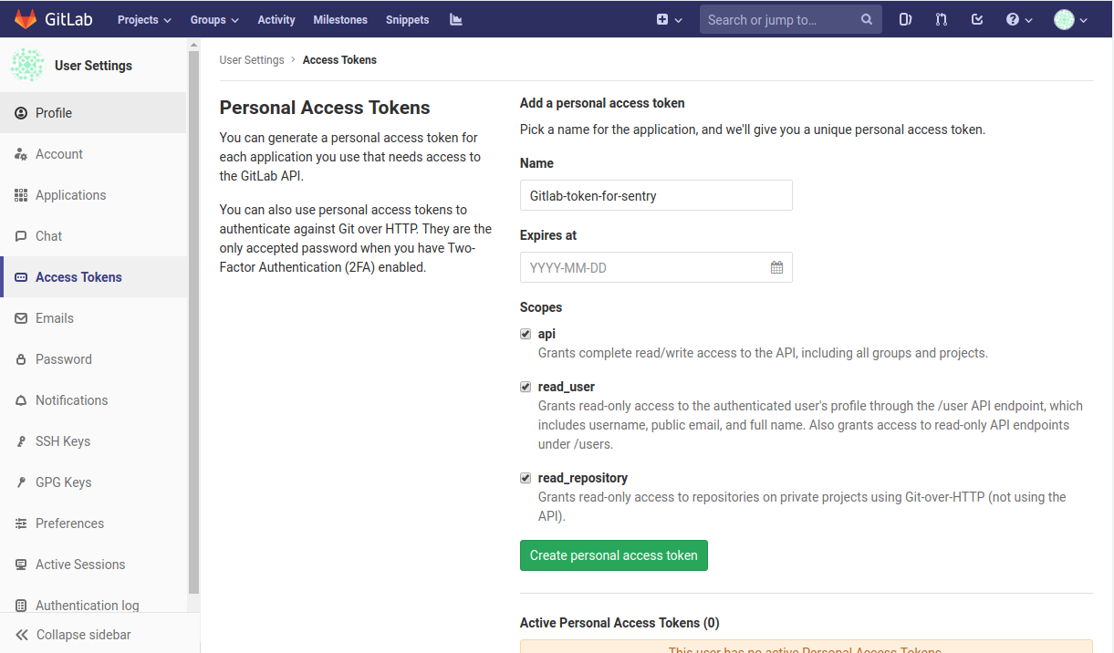Image resolution: width=1114 pixels, height=653 pixels.
Task: Open Emails in the sidebar
Action: click(x=93, y=318)
